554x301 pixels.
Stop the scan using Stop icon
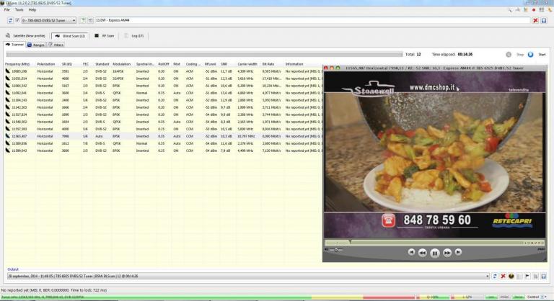pos(510,54)
